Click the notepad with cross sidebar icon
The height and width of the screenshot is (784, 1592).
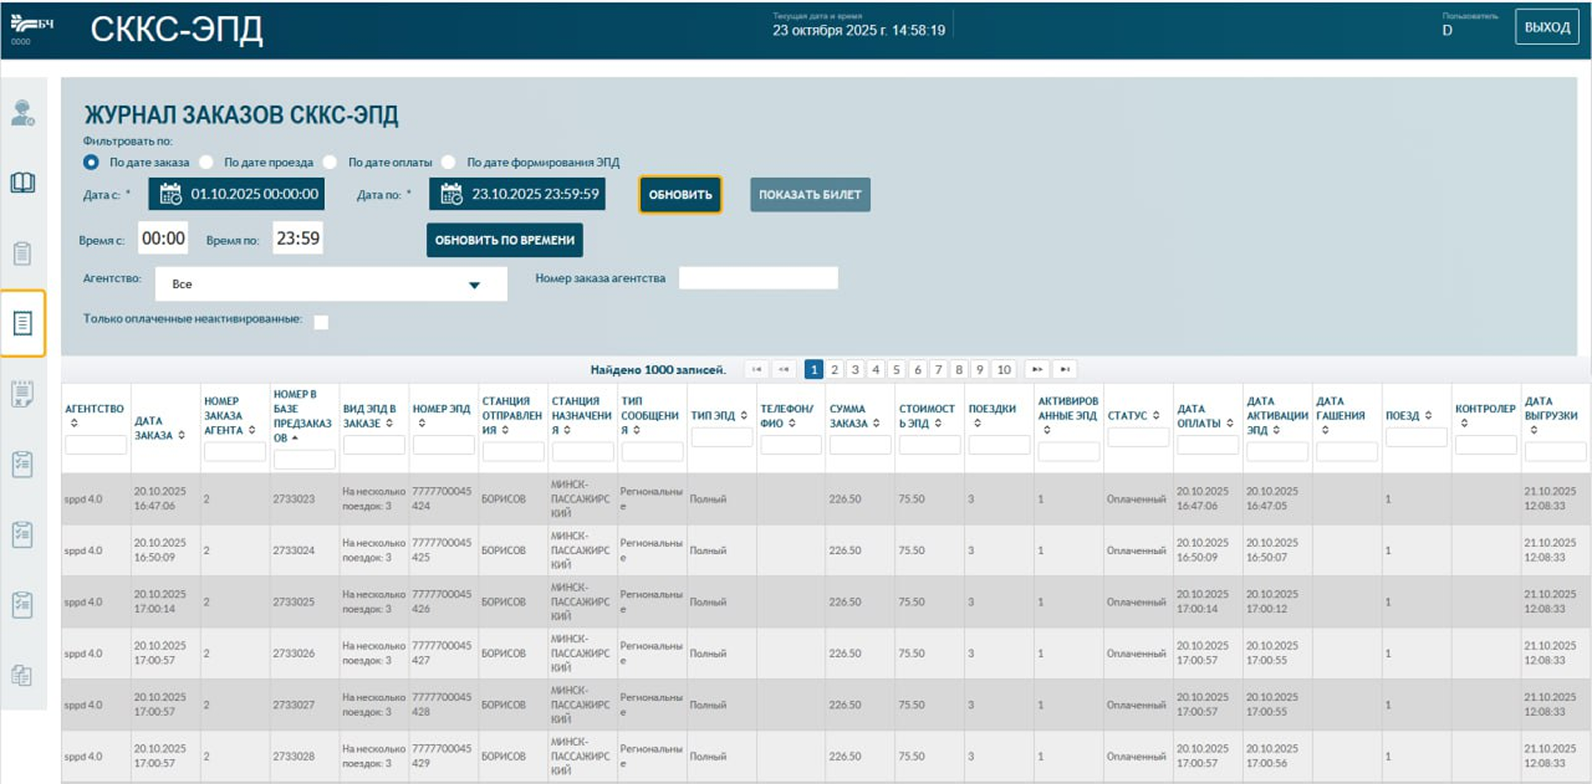point(23,394)
